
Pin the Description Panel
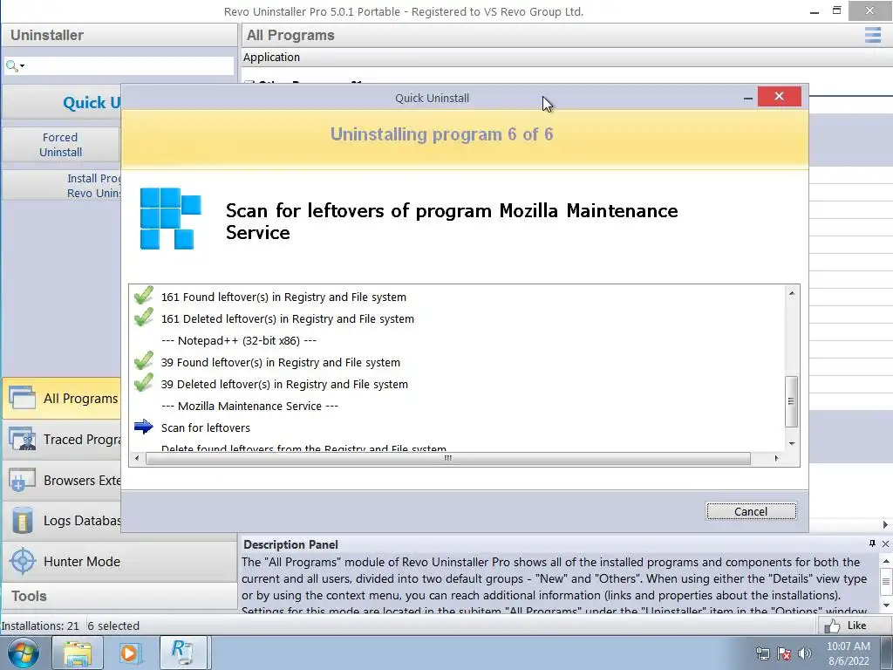pyautogui.click(x=872, y=544)
